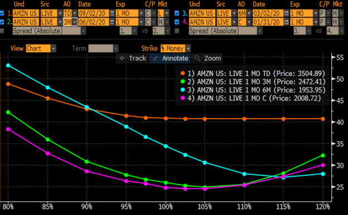Image resolution: width=348 pixels, height=215 pixels.
Task: Click orange legend dot for 1 MO TD
Action: pyautogui.click(x=183, y=73)
